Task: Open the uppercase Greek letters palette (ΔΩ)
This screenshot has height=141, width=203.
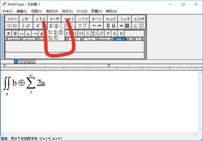Action: 139,19
